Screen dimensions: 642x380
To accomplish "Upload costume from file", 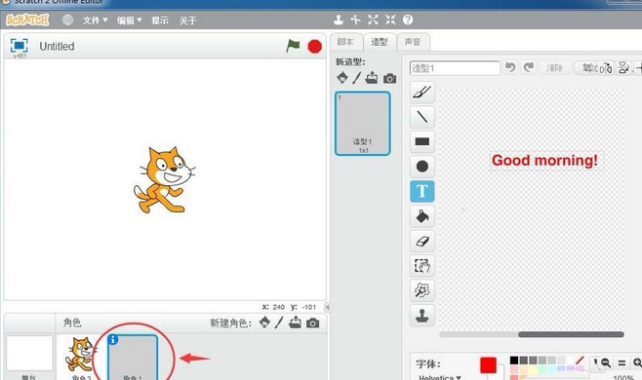I will click(x=372, y=77).
